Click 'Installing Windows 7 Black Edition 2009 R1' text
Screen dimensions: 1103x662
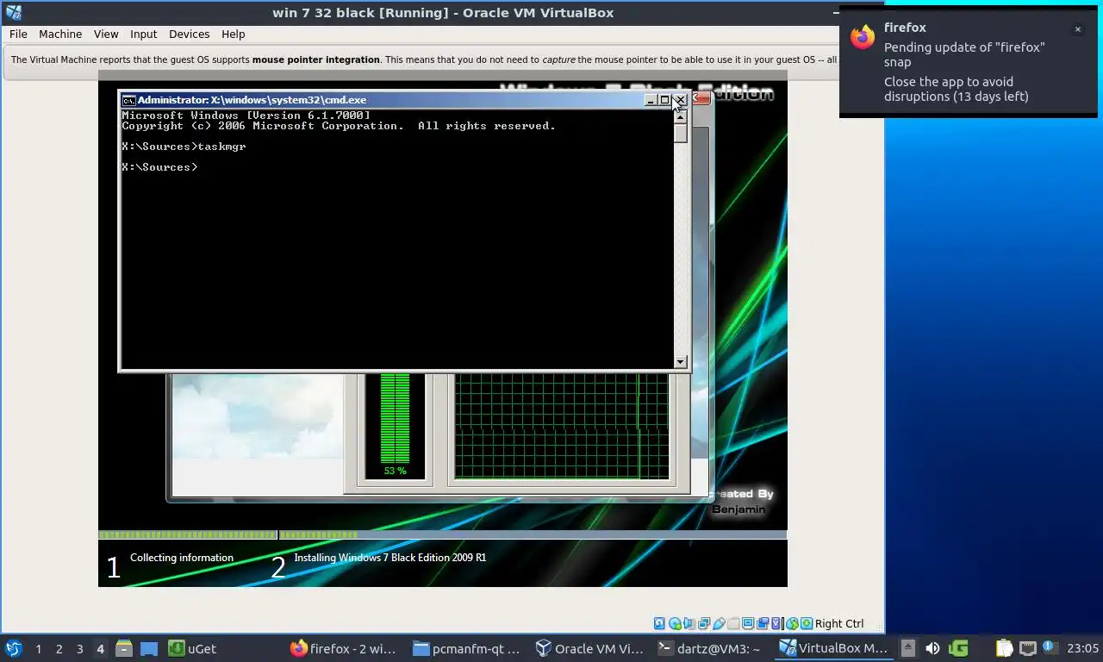(x=390, y=558)
